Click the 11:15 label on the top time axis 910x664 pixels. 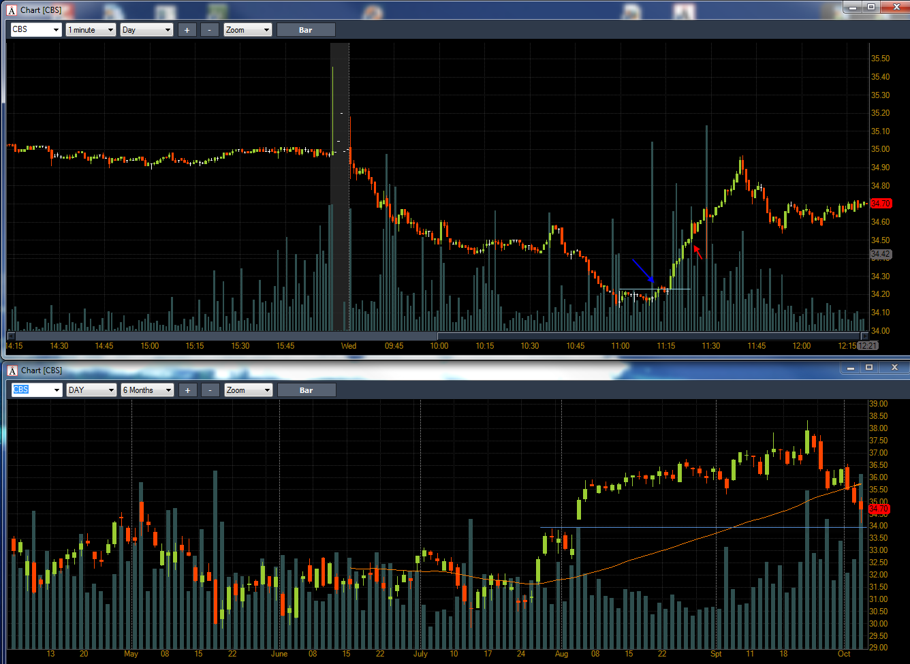(666, 346)
